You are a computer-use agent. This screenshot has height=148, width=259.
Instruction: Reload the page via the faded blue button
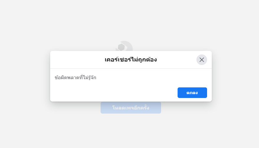tap(131, 108)
